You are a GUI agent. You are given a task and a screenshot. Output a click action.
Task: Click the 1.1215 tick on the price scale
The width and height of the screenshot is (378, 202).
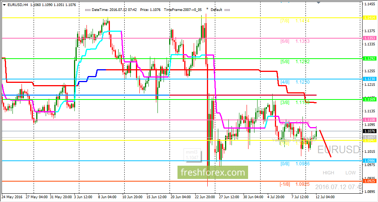(x=370, y=85)
